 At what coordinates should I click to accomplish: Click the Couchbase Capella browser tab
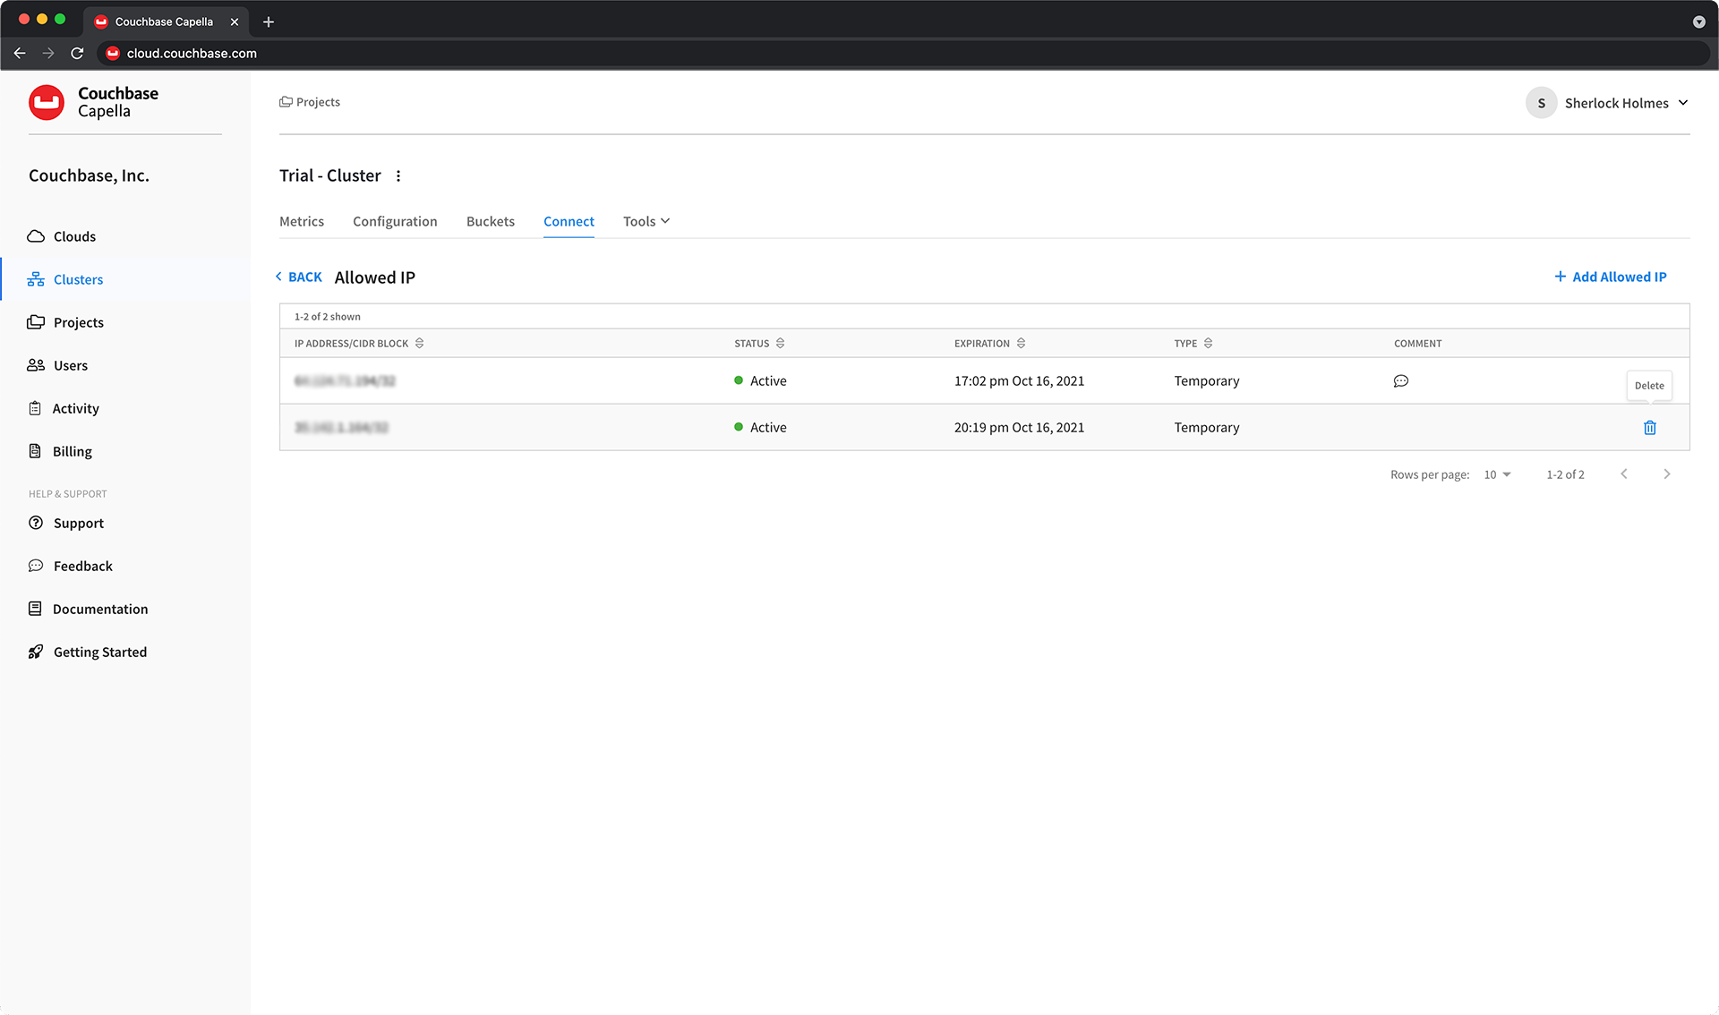(166, 21)
